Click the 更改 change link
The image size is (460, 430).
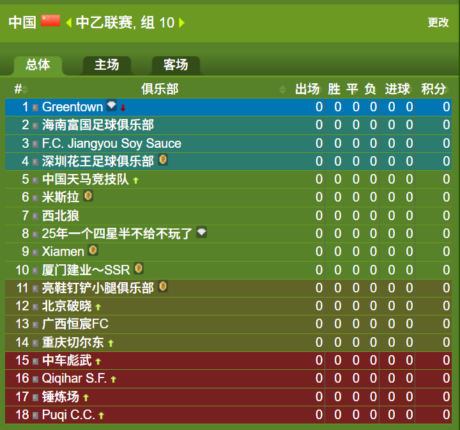[x=438, y=22]
